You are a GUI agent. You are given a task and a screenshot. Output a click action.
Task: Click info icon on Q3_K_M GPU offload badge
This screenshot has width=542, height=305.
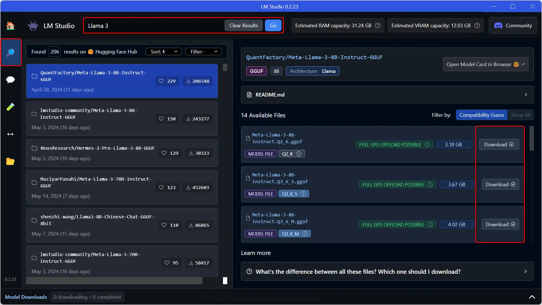click(430, 225)
